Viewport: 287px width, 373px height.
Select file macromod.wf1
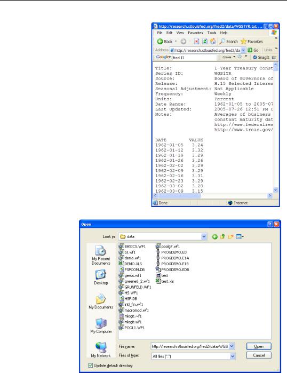134,310
